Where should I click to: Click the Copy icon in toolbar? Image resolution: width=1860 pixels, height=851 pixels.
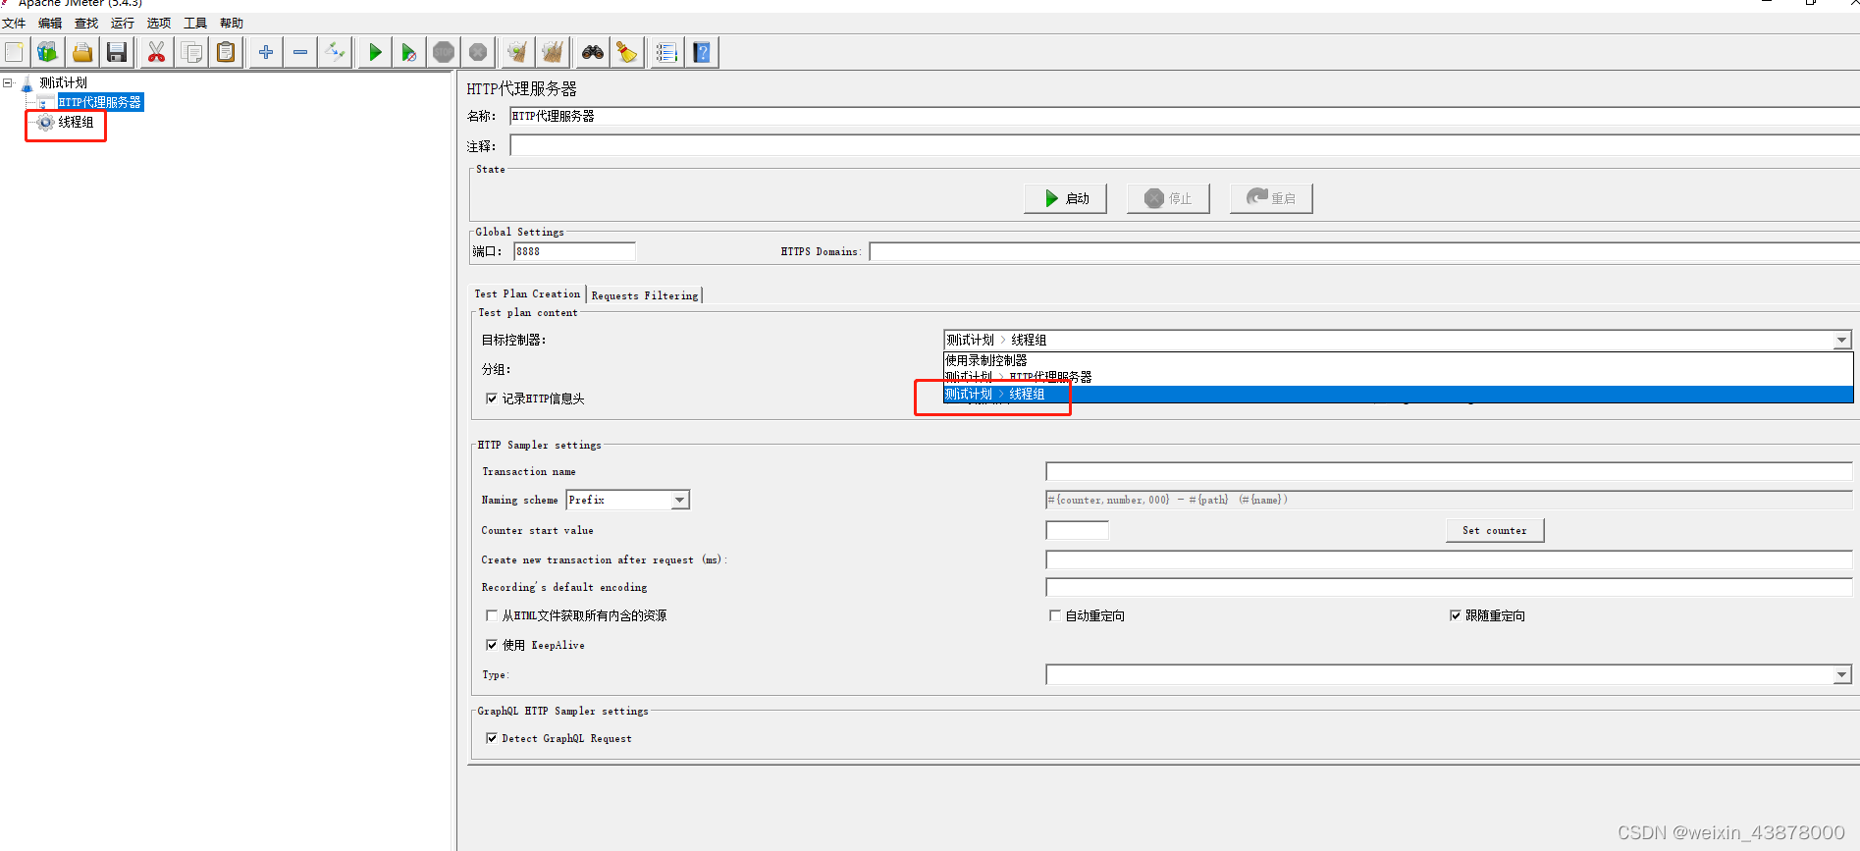tap(191, 52)
